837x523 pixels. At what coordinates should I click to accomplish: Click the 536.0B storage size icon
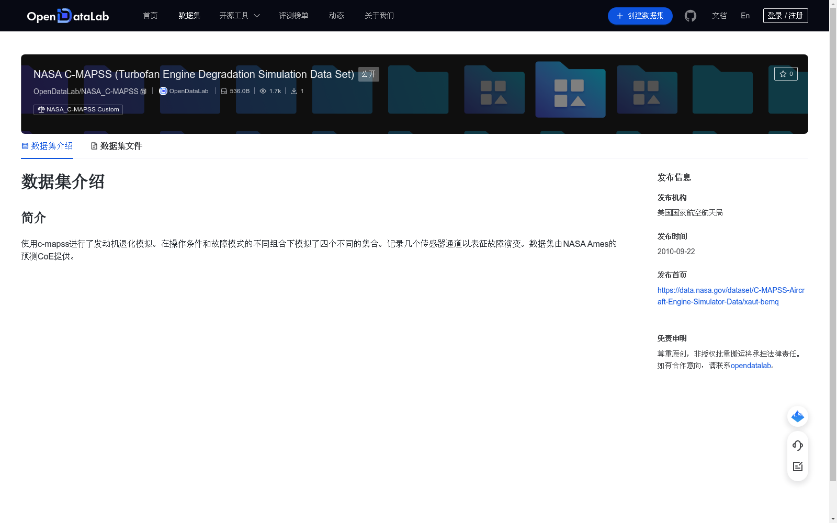224,91
